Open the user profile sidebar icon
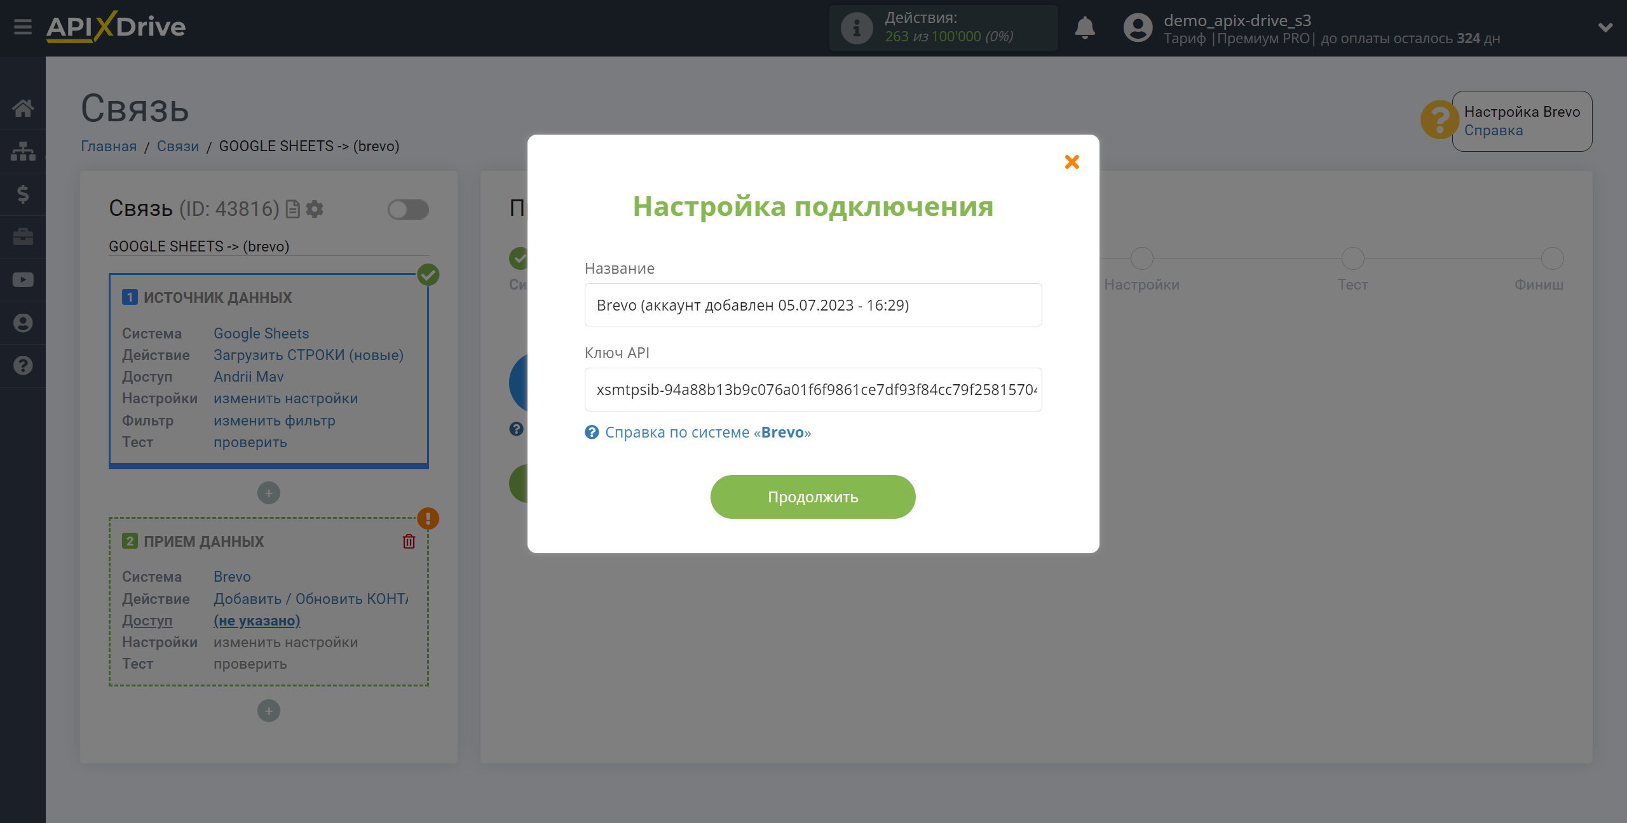 point(23,323)
